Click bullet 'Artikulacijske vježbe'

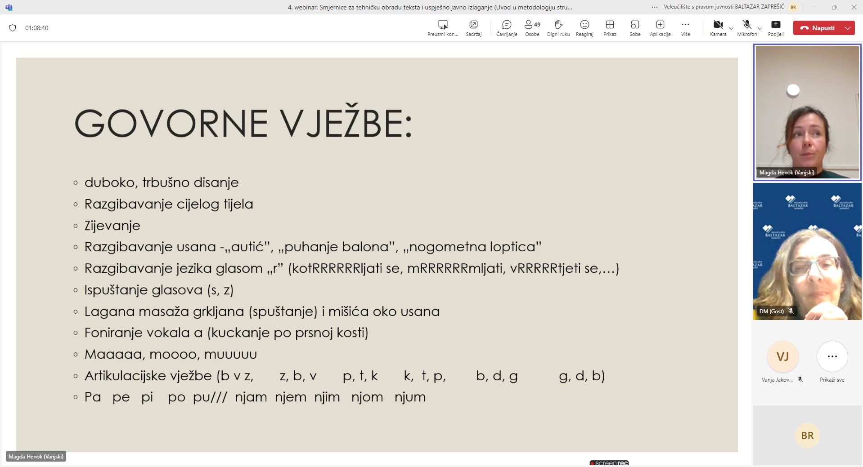[x=345, y=376]
